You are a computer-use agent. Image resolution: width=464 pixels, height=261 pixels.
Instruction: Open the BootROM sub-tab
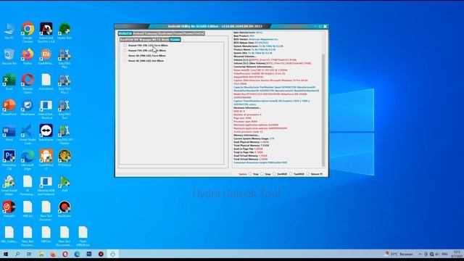(127, 39)
